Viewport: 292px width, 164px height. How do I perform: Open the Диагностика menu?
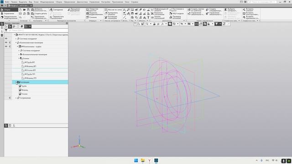[82, 2]
